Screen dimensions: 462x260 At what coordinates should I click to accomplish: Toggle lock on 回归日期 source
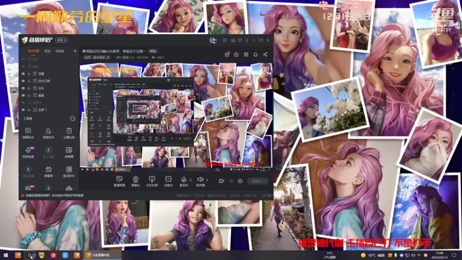tap(29, 81)
